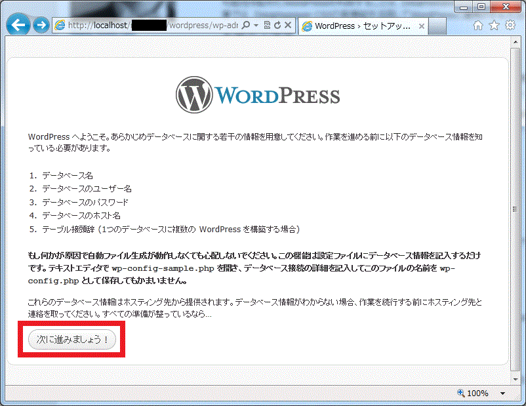Click the browser Forward arrow button
This screenshot has height=406, width=526.
pos(41,25)
